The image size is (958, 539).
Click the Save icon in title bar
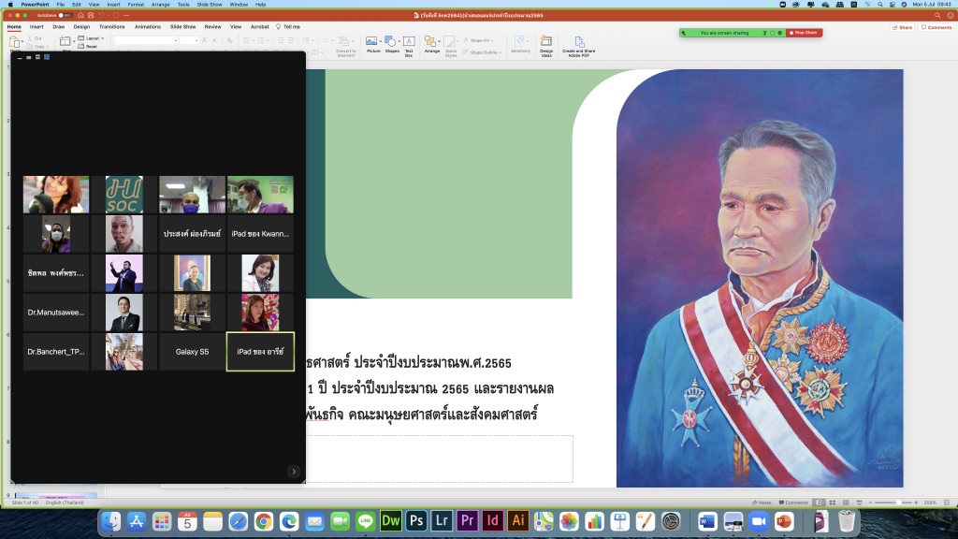(91, 15)
